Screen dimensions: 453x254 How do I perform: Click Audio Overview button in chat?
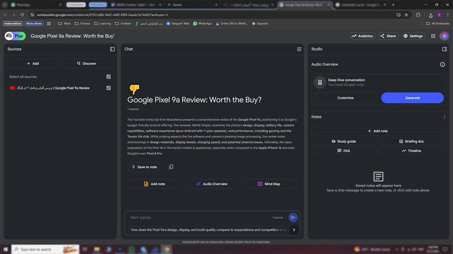click(212, 184)
